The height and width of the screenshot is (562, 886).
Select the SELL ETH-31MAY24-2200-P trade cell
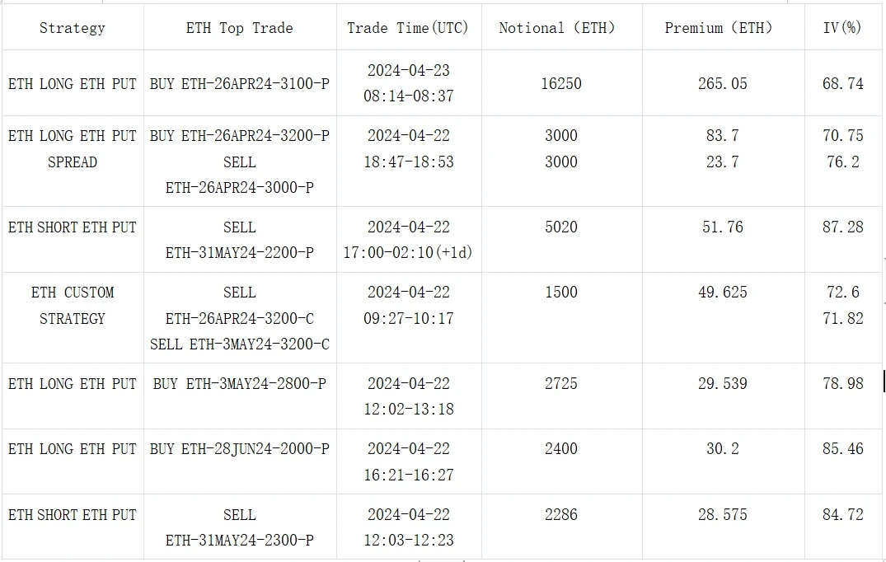tap(239, 240)
